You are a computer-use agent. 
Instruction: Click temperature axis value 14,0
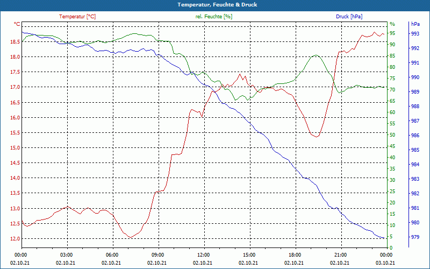point(15,178)
